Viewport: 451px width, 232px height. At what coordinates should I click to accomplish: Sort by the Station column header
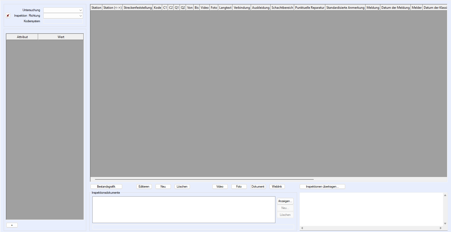pos(96,8)
